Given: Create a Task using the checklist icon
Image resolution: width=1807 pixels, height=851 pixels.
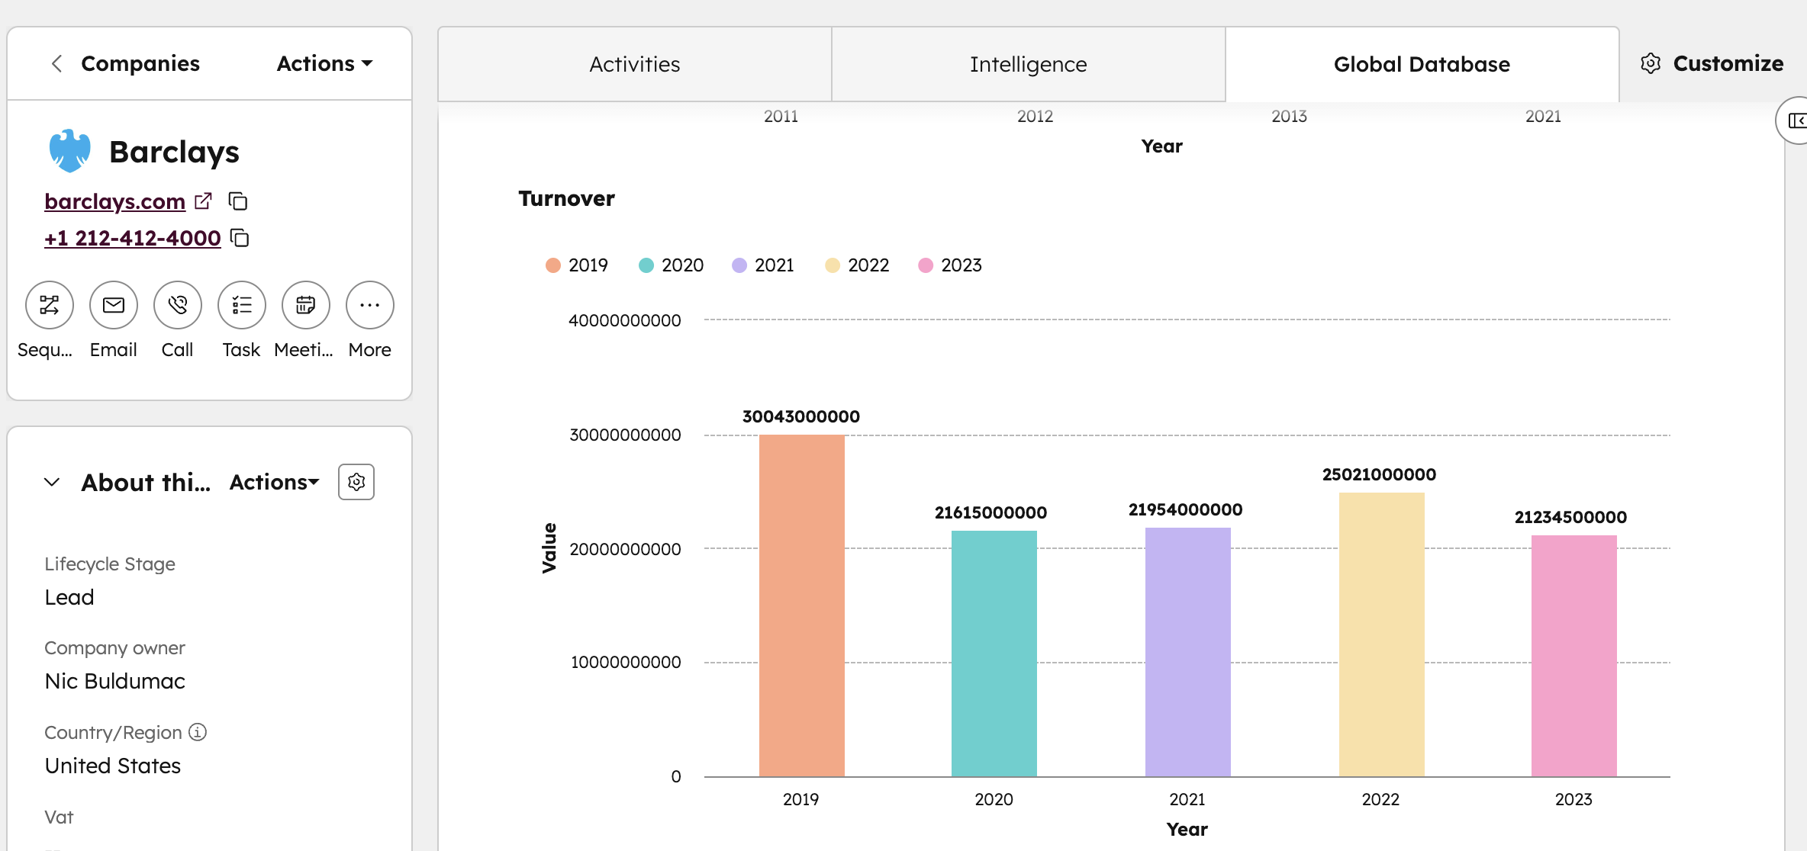Looking at the screenshot, I should (242, 305).
